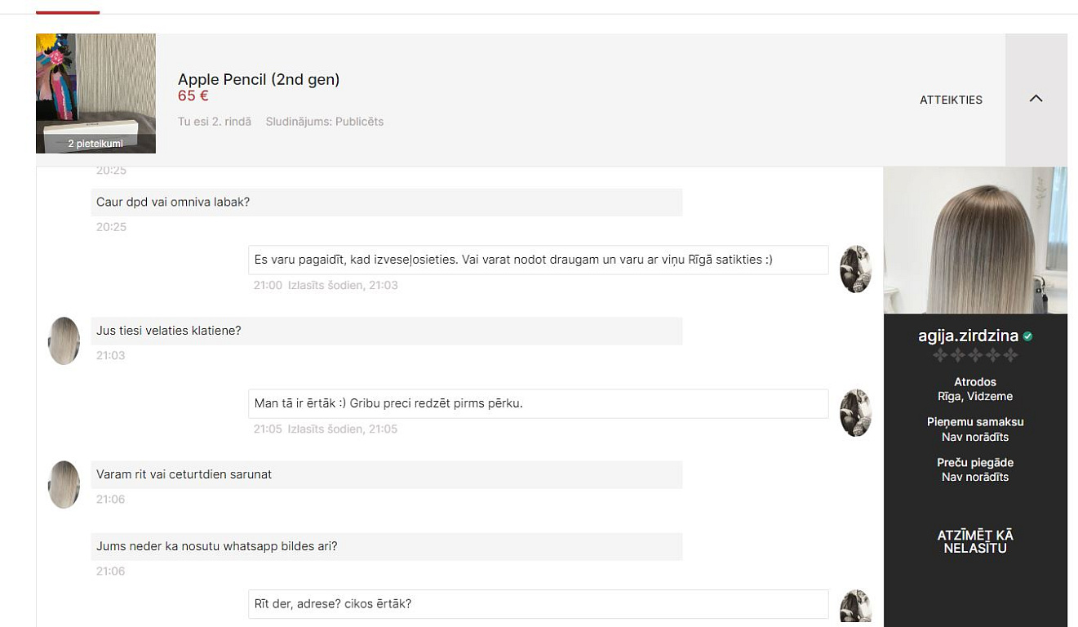Select the "Caur dpd vai omniva labak?" message
This screenshot has width=1078, height=627.
[x=173, y=202]
